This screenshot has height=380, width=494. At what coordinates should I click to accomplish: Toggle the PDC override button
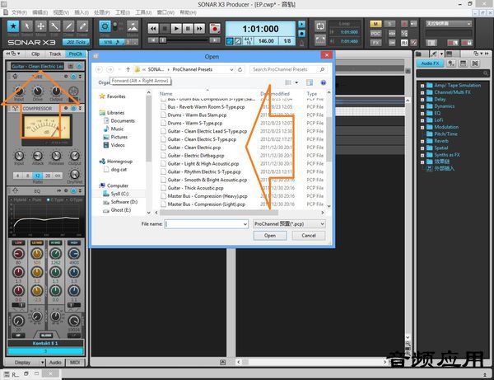click(375, 34)
